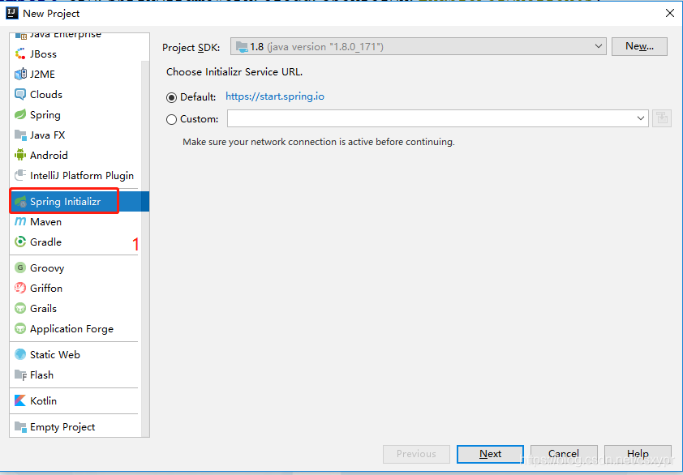Select Groovy project type
683x475 pixels.
[75, 267]
